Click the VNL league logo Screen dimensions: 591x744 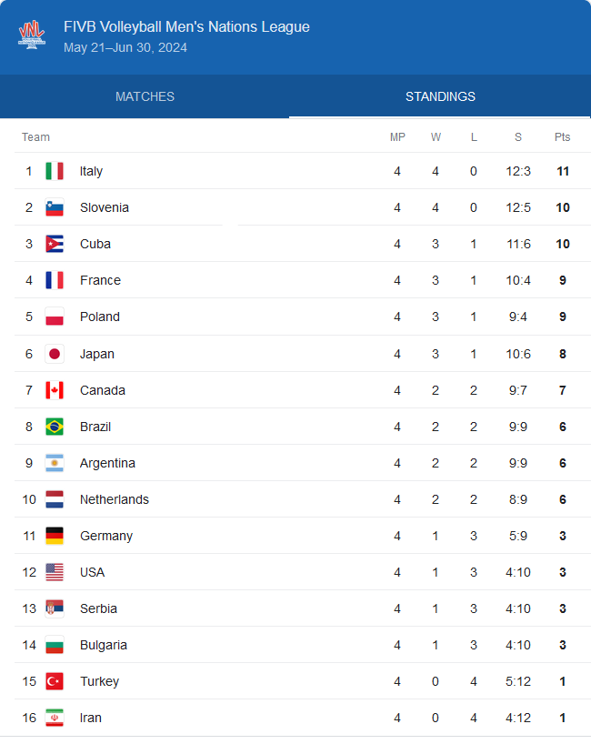(x=32, y=35)
